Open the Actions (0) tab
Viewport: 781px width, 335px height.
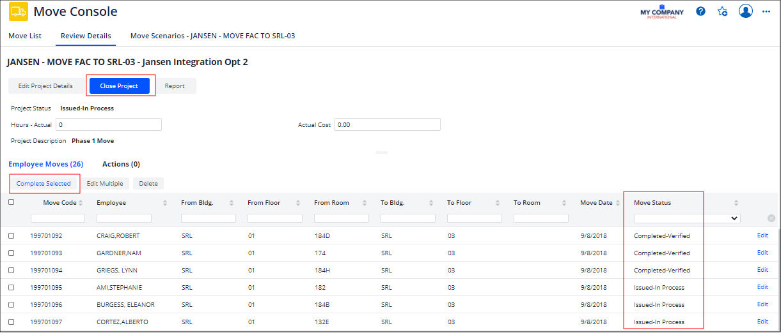pyautogui.click(x=121, y=164)
